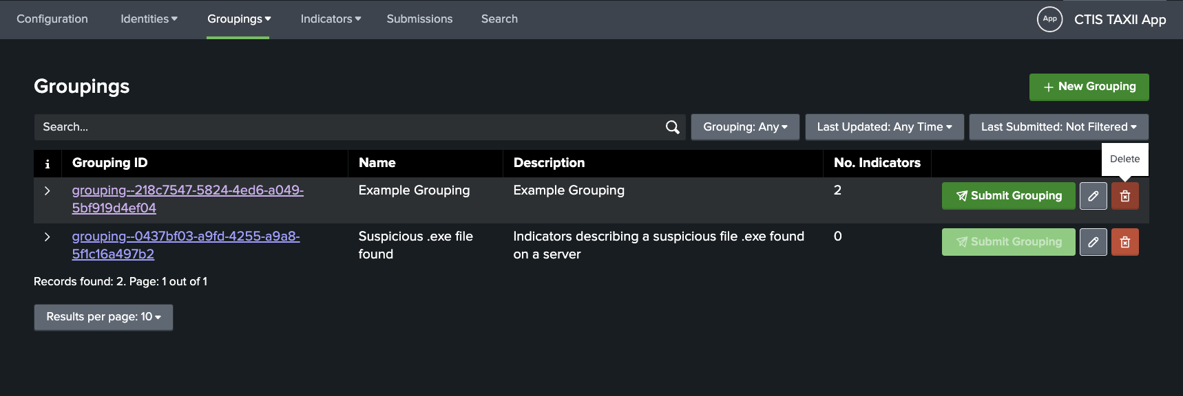Expand the Example Grouping row details
This screenshot has height=396, width=1183.
48,190
